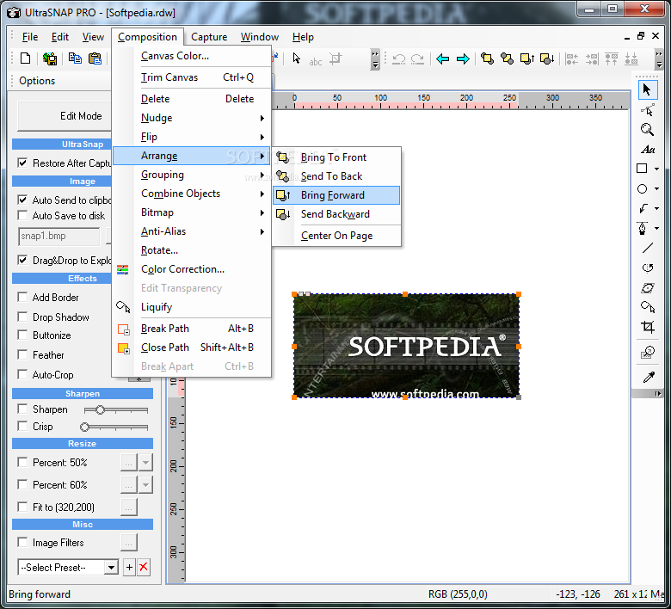Click Send Backward toolbar icon
The height and width of the screenshot is (609, 671).
547,58
